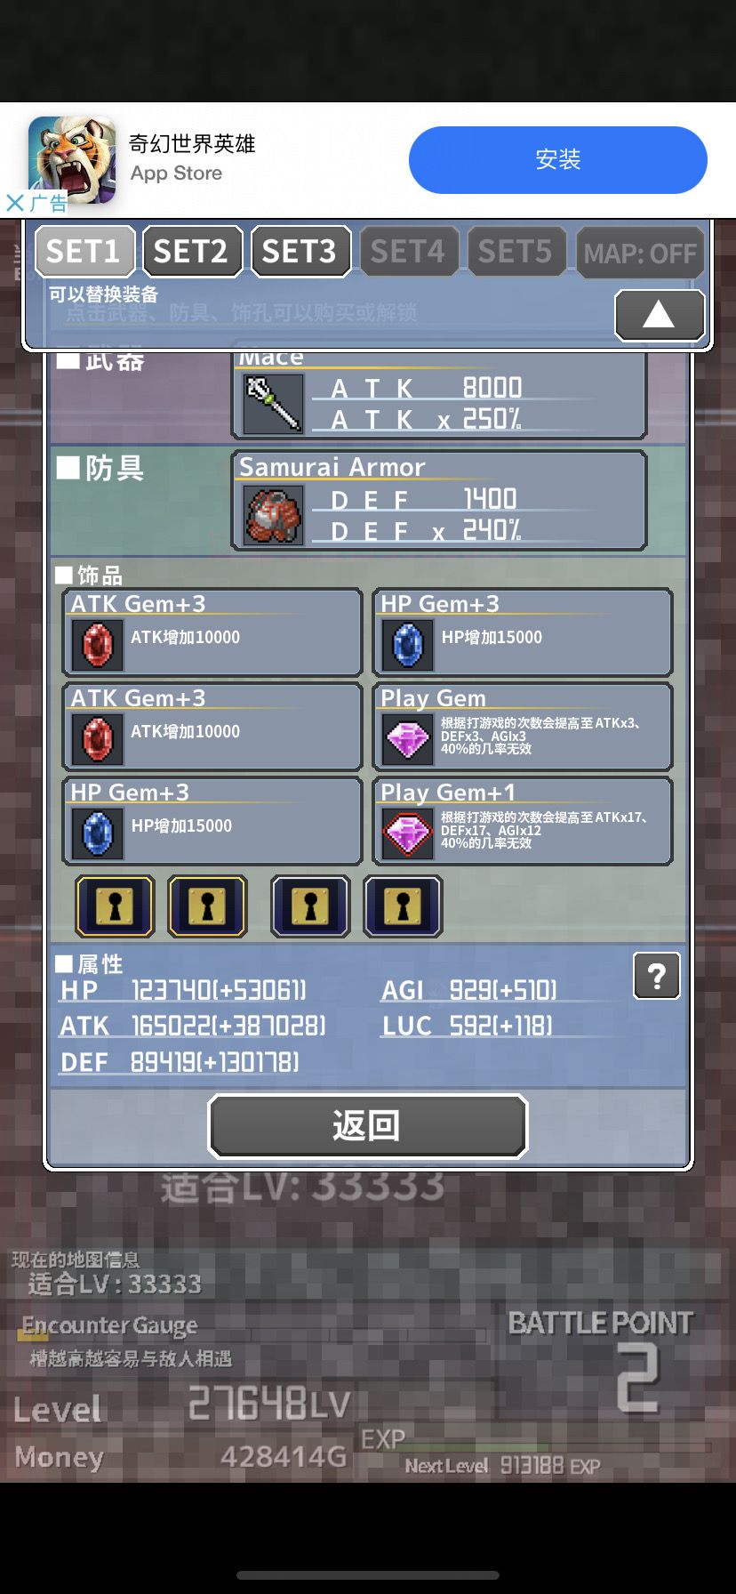Tap the tiger game ad thumbnail
The width and height of the screenshot is (736, 1594).
pos(72,159)
